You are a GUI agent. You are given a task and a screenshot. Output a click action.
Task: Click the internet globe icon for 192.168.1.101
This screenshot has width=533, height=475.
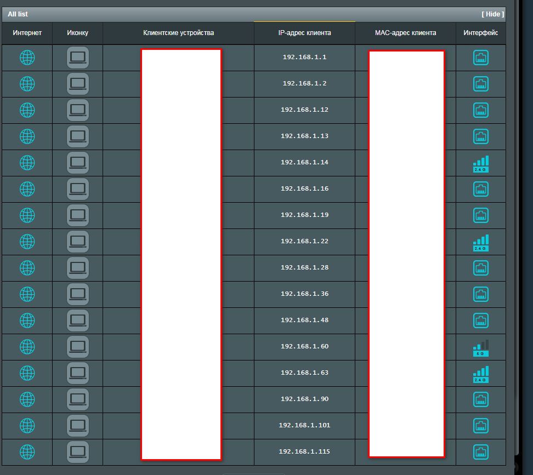(27, 426)
